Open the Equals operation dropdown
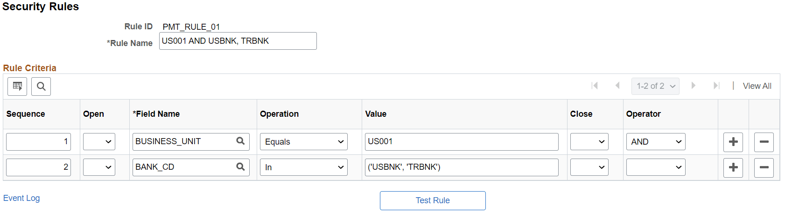 tap(303, 142)
